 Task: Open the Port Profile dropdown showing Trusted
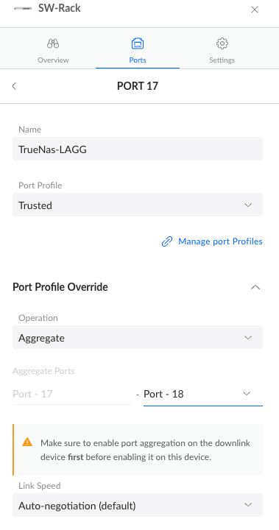click(138, 205)
